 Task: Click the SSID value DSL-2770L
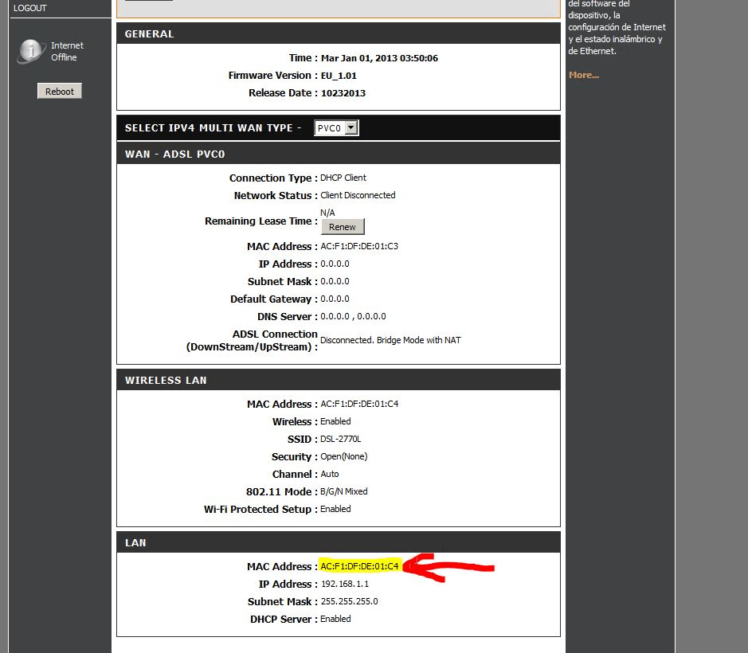pyautogui.click(x=341, y=439)
